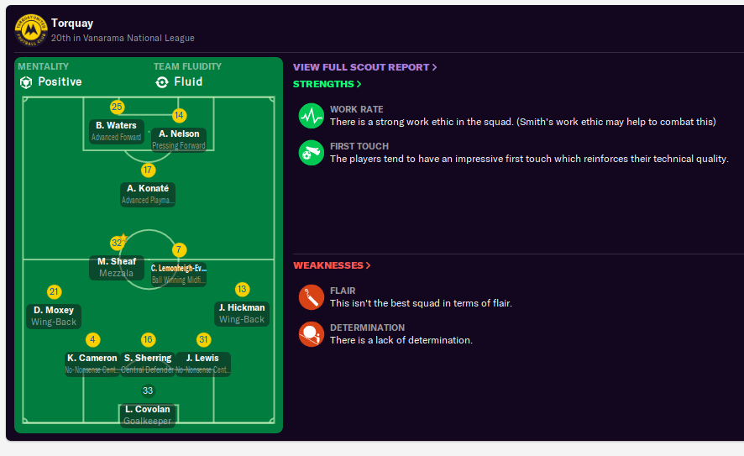The width and height of the screenshot is (744, 456).
Task: Select wing-back D. Moxey
Action: 54,315
